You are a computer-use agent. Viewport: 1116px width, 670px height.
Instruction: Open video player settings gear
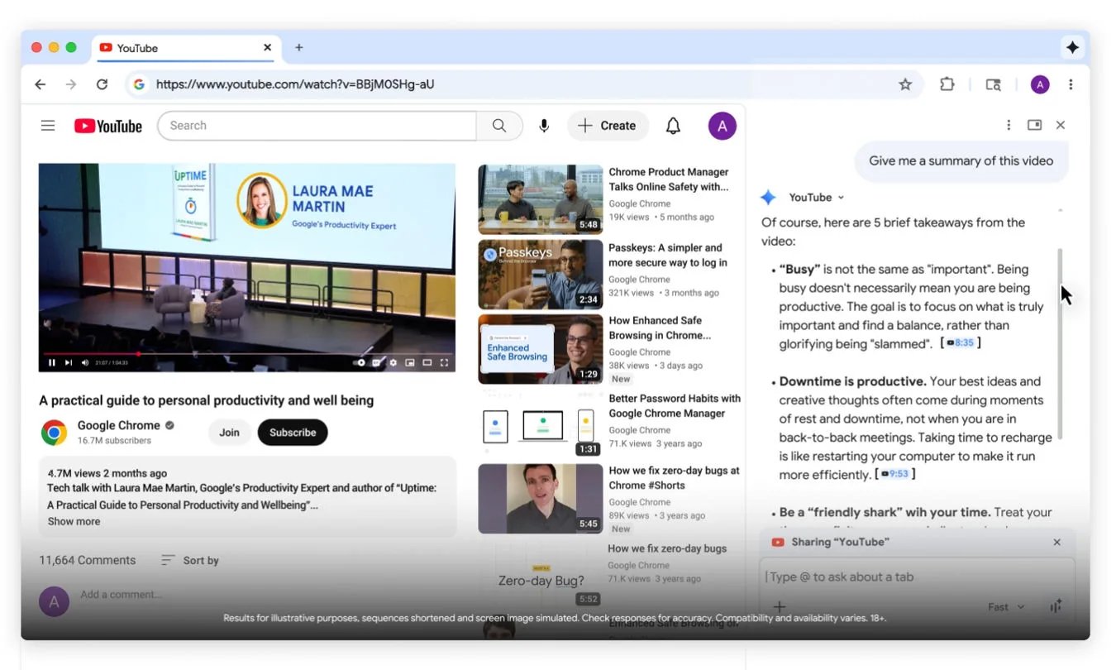click(x=393, y=362)
